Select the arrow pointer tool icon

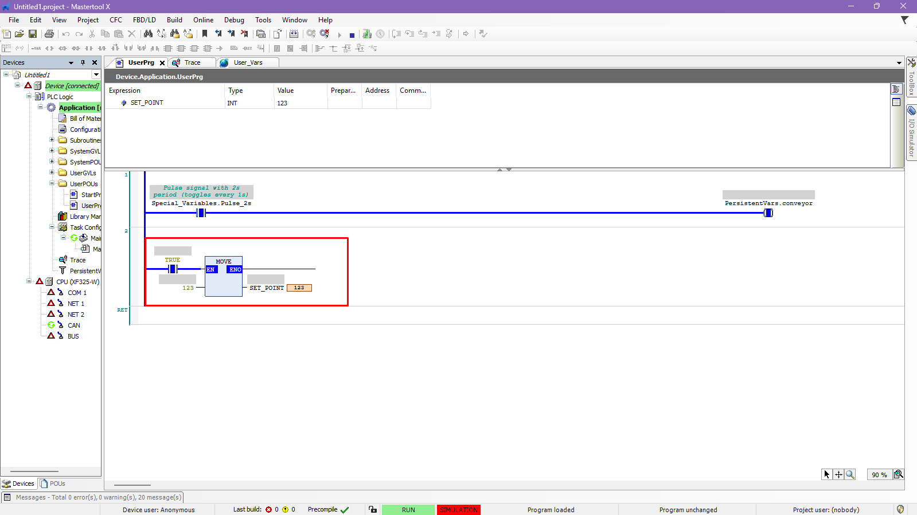pos(826,474)
